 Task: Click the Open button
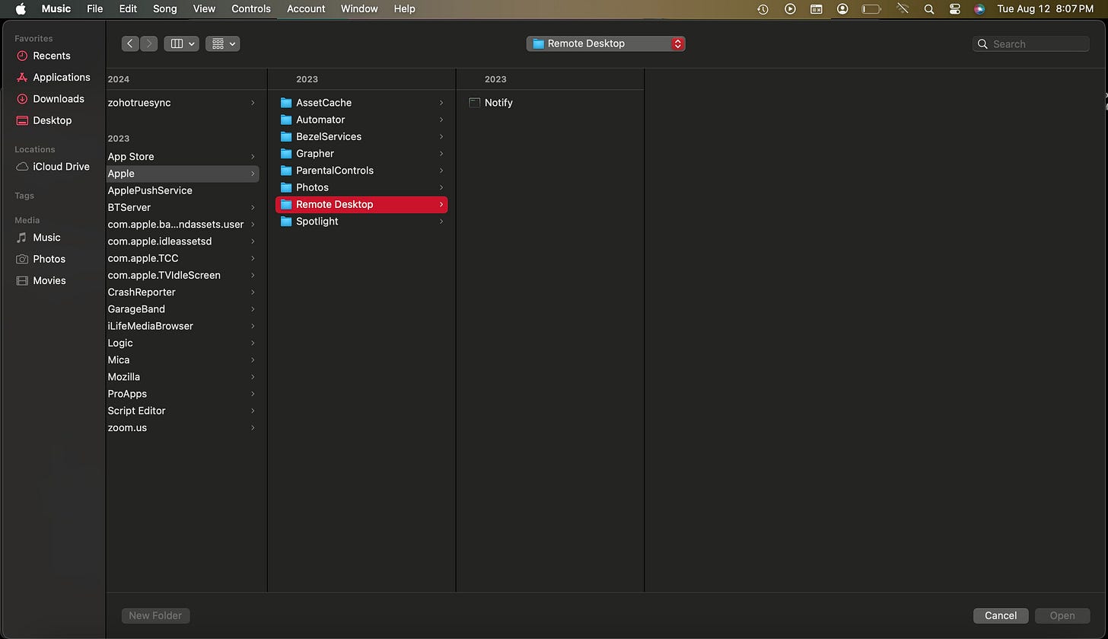(x=1062, y=615)
